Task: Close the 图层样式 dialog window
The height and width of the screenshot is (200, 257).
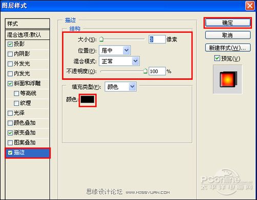Action: coord(250,6)
